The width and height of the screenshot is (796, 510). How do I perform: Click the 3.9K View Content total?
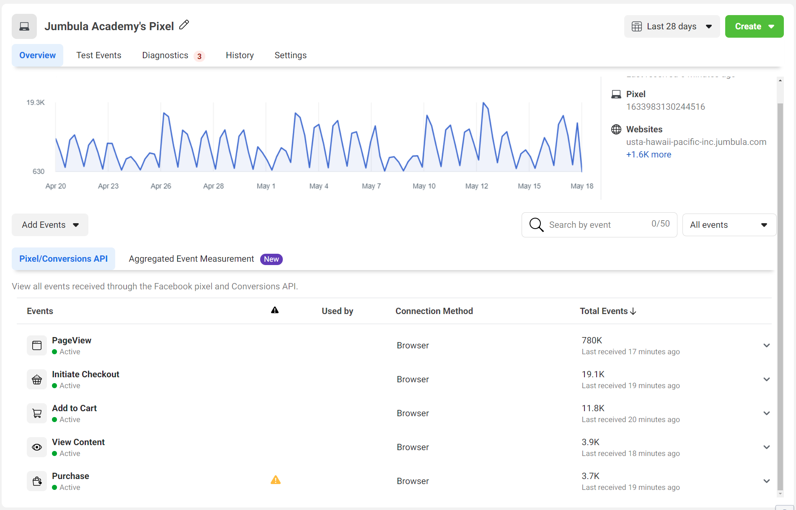[590, 442]
